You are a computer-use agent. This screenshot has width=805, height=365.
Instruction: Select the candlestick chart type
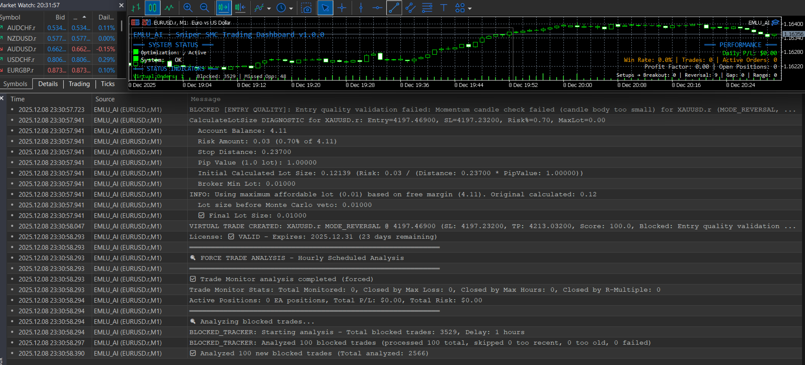pyautogui.click(x=152, y=8)
